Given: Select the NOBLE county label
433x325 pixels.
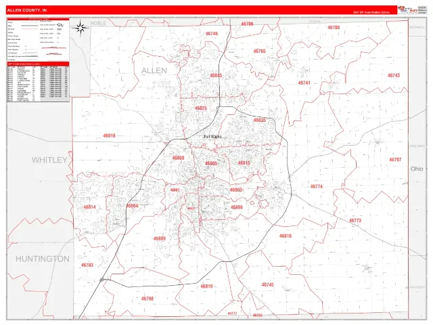Looking at the screenshot, I should click(98, 23).
